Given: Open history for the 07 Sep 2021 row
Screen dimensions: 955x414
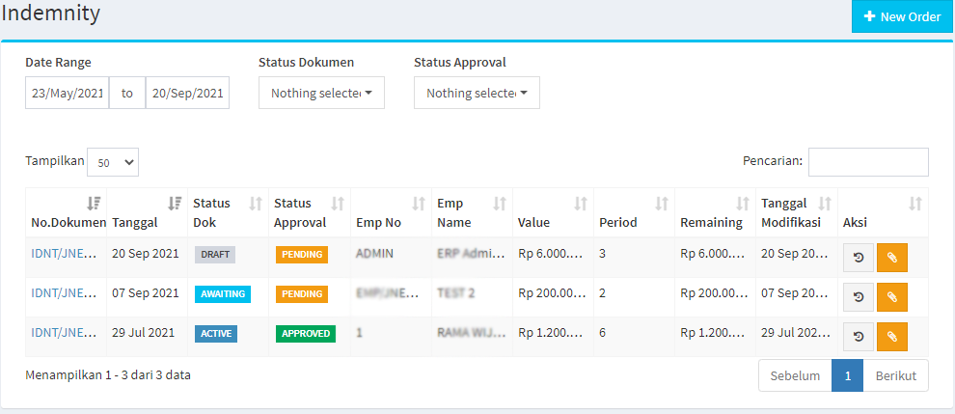Looking at the screenshot, I should (859, 297).
